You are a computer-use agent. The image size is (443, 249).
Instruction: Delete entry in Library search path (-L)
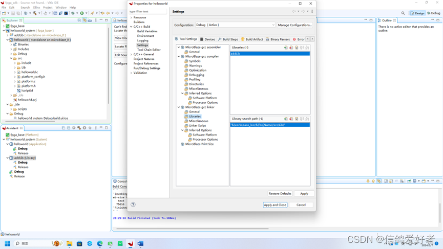[x=291, y=119]
